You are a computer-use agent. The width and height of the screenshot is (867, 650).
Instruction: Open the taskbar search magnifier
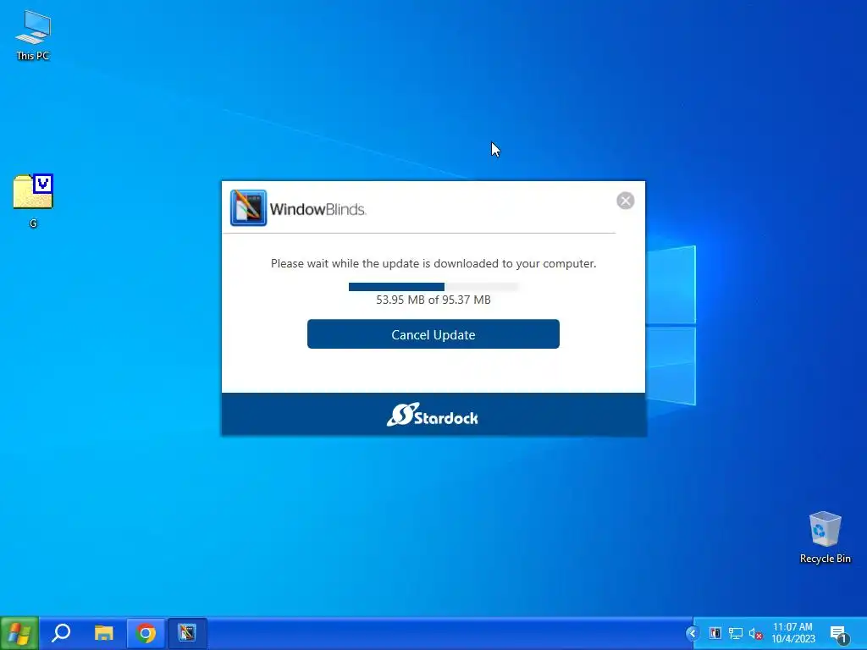coord(61,633)
